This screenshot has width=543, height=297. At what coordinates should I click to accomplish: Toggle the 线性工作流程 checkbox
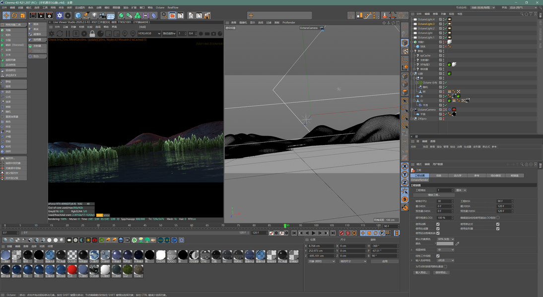point(438,256)
